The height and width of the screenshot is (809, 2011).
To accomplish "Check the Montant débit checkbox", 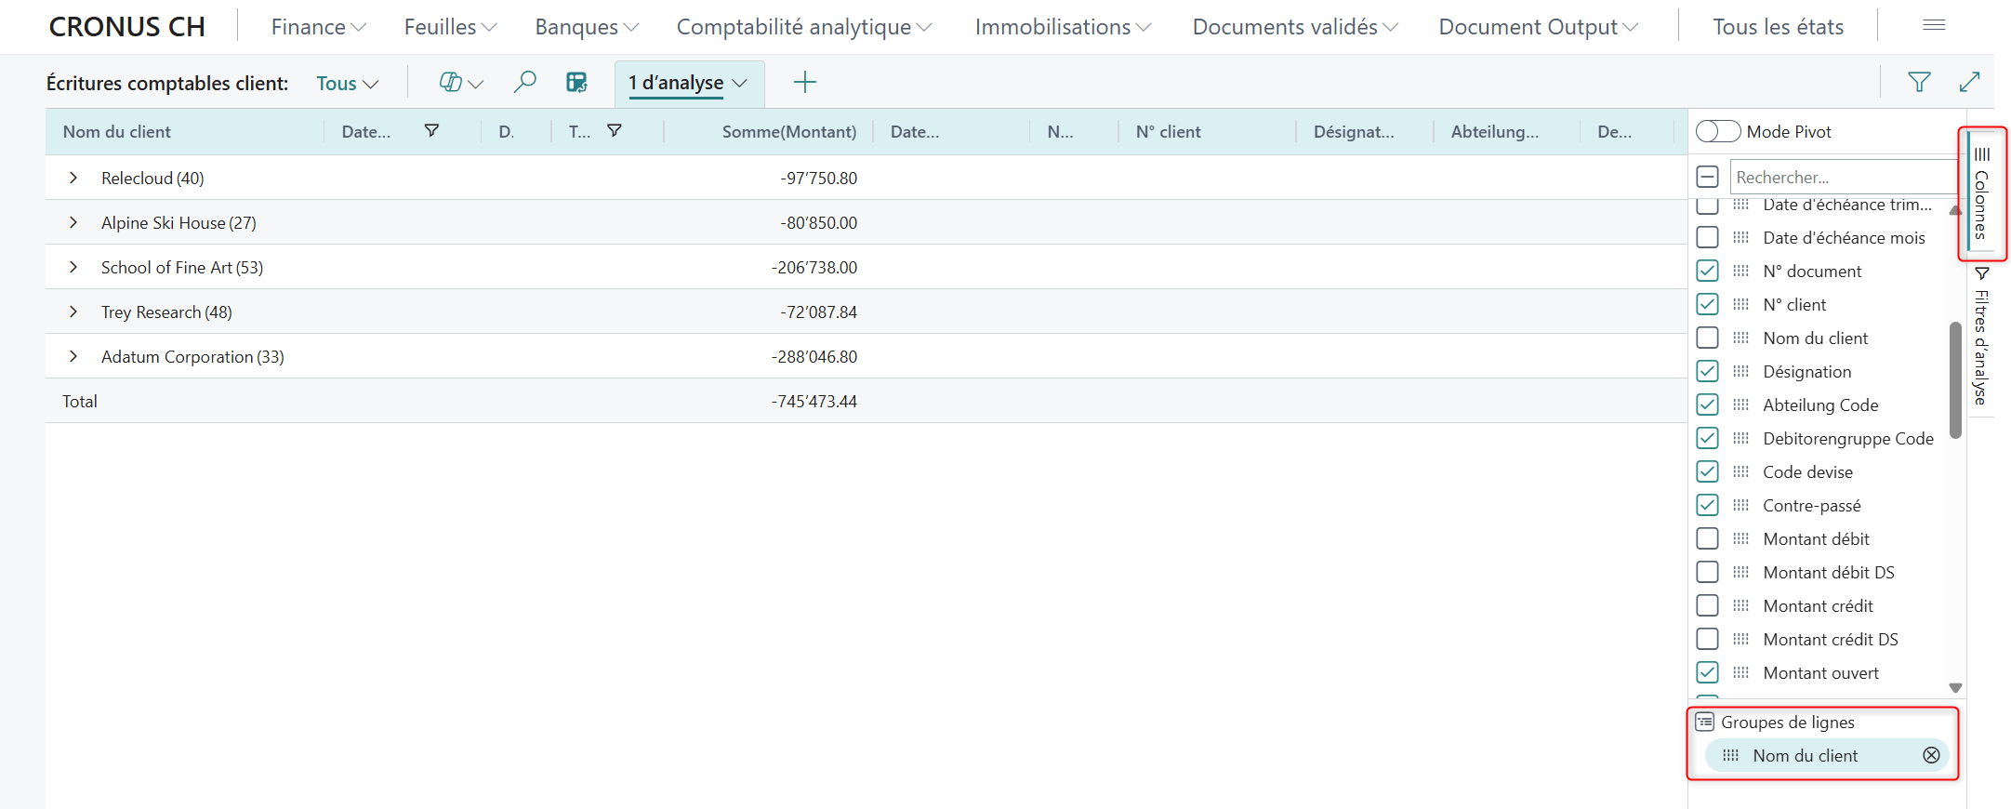I will [1707, 539].
